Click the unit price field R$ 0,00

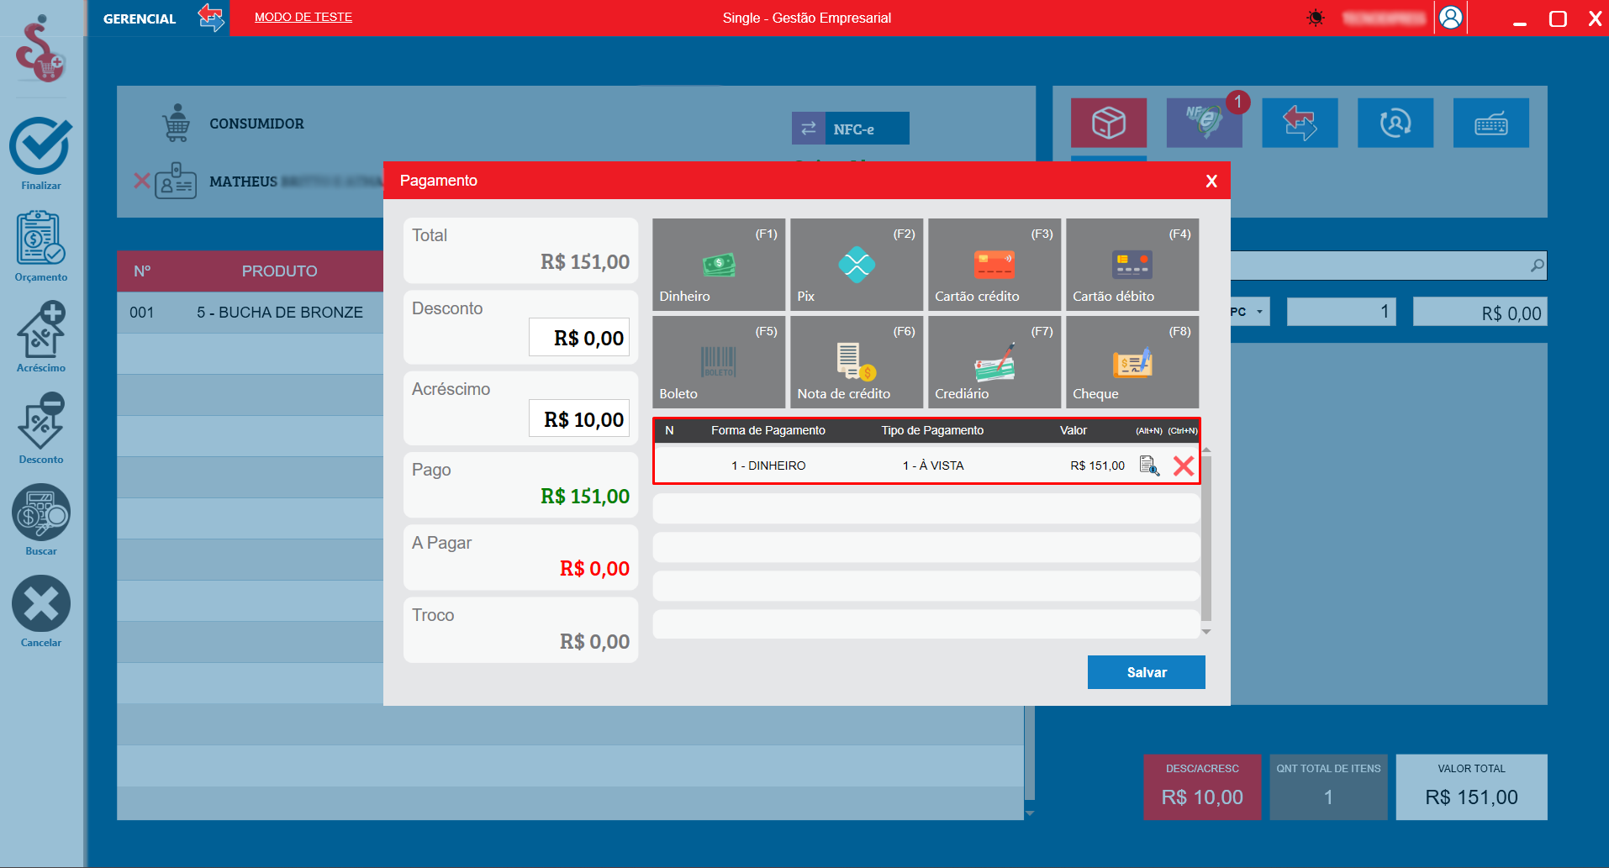click(x=1480, y=313)
